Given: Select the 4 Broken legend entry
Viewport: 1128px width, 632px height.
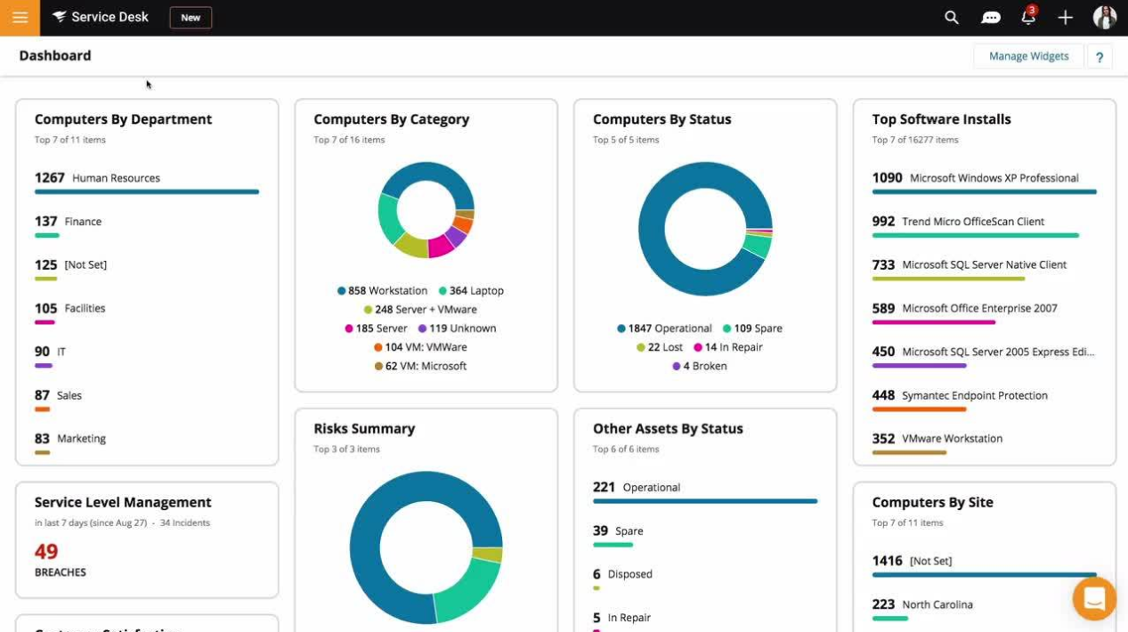Looking at the screenshot, I should 699,366.
